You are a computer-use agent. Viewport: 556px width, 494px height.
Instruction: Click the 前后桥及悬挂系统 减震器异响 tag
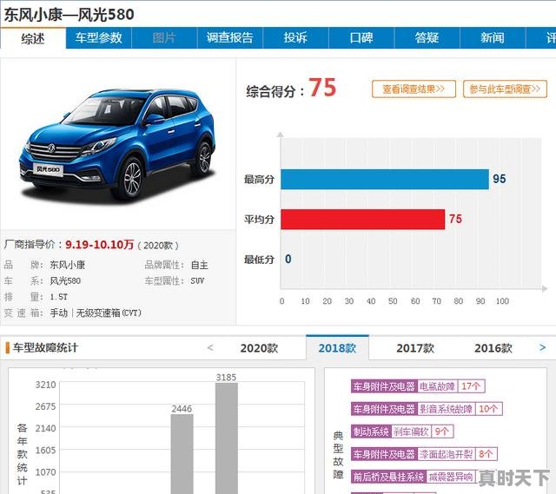414,477
